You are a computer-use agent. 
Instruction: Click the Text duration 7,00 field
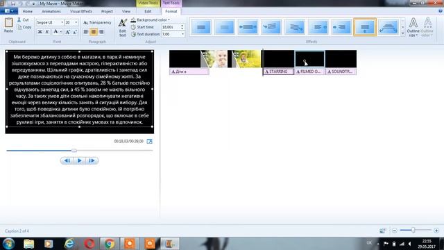[171, 34]
